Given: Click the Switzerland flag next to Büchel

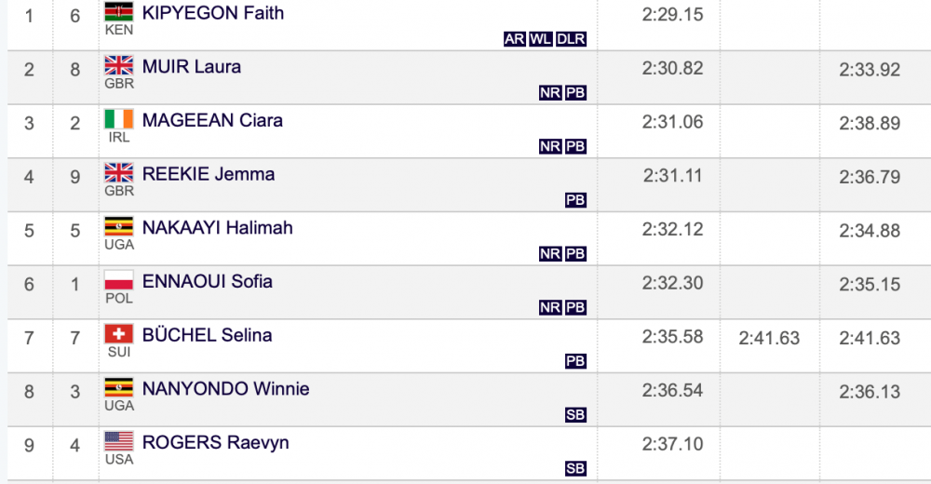Looking at the screenshot, I should tap(119, 334).
